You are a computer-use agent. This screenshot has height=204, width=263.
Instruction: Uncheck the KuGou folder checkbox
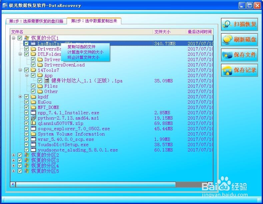point(27,102)
